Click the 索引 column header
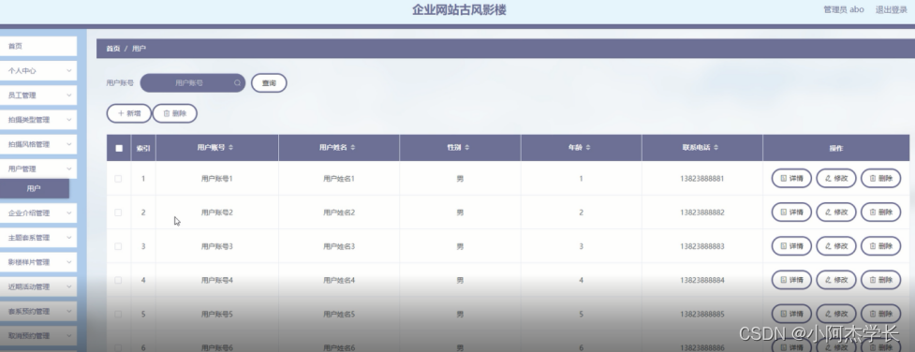 coord(143,148)
